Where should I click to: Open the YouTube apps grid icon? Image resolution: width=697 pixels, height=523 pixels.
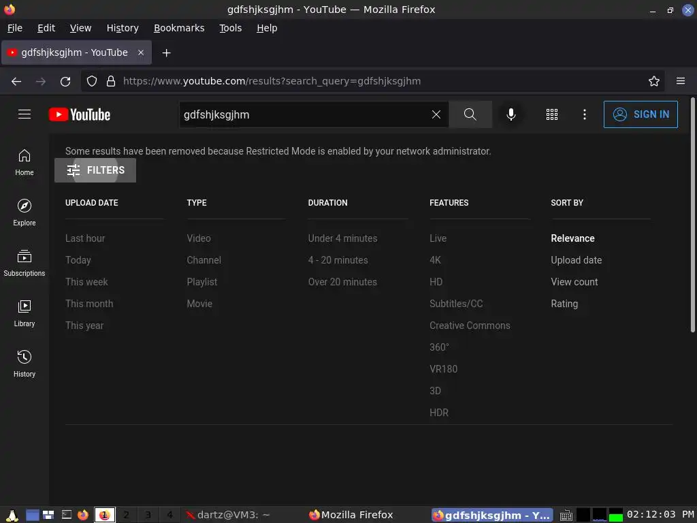(551, 114)
